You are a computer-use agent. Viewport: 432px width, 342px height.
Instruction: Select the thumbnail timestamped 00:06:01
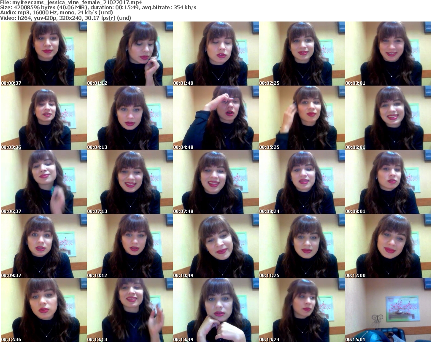point(388,118)
